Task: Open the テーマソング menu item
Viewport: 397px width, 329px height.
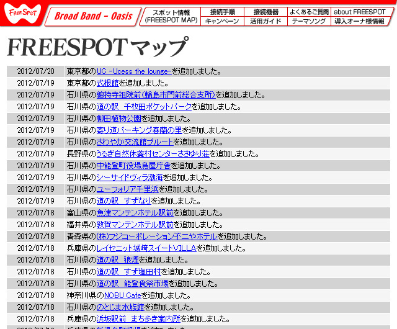Action: pyautogui.click(x=309, y=21)
